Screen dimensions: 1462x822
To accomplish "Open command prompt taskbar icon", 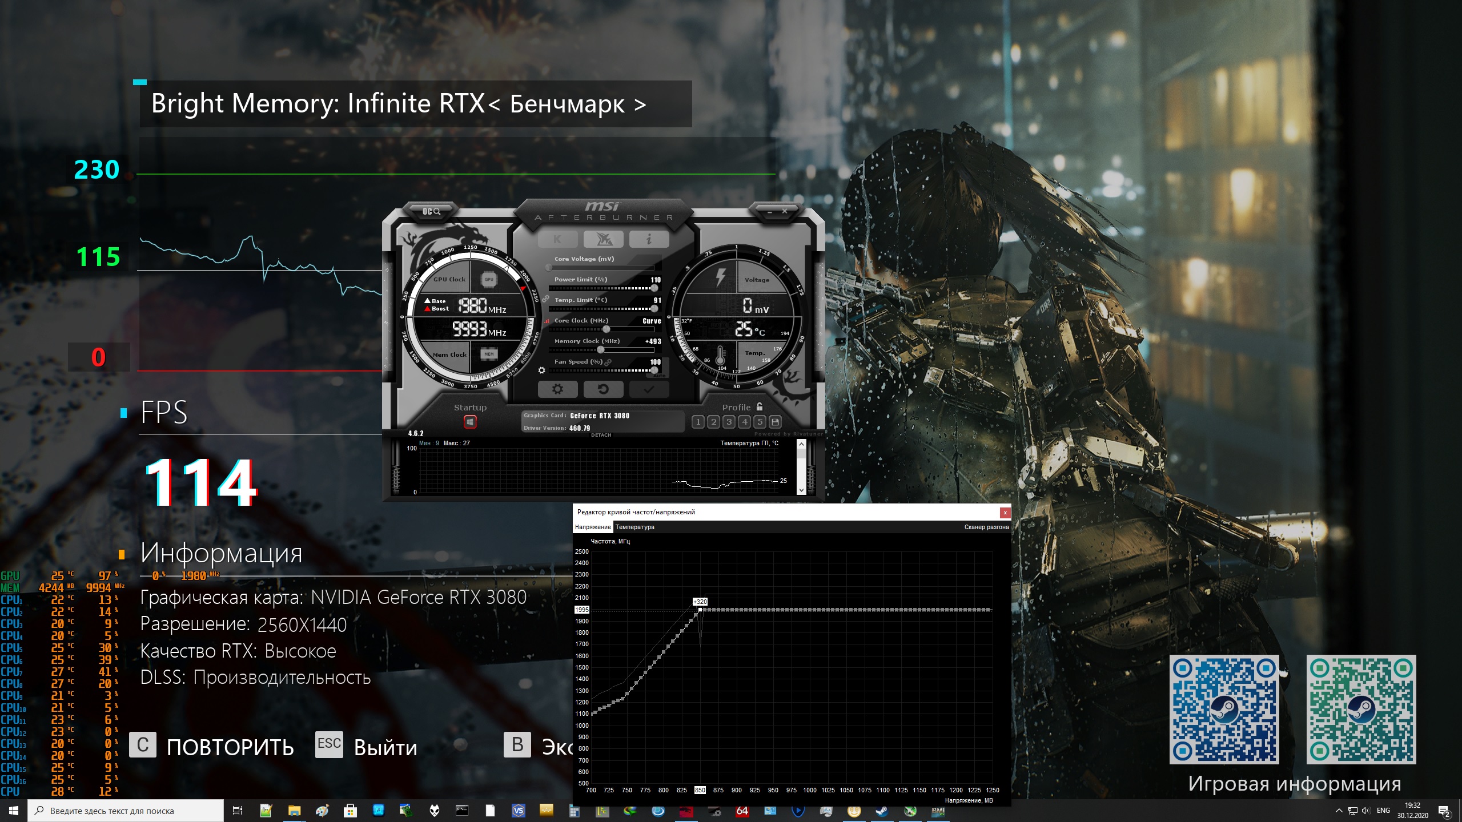I will pyautogui.click(x=462, y=811).
